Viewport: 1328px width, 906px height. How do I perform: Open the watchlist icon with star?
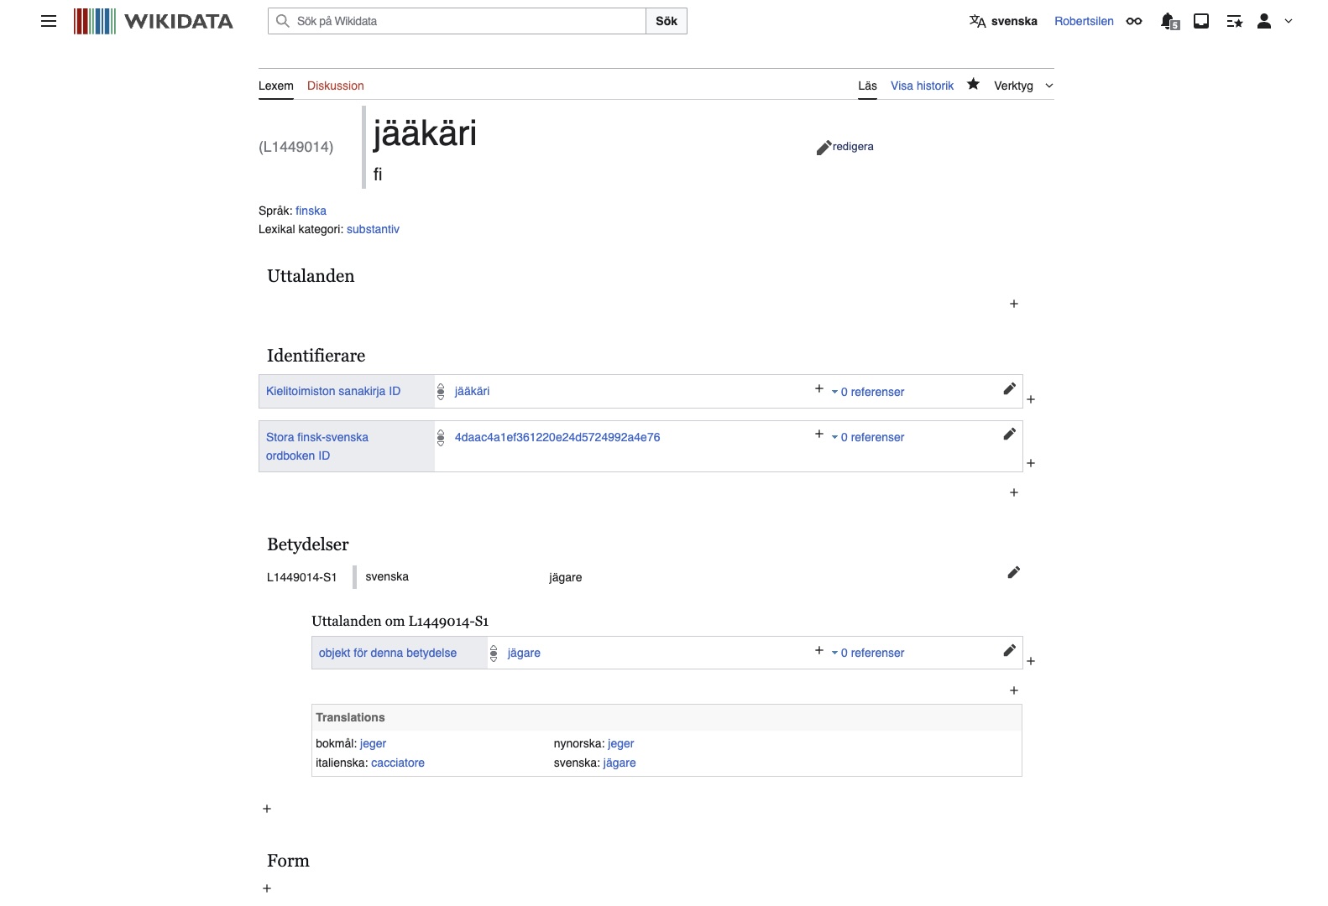(x=1234, y=21)
